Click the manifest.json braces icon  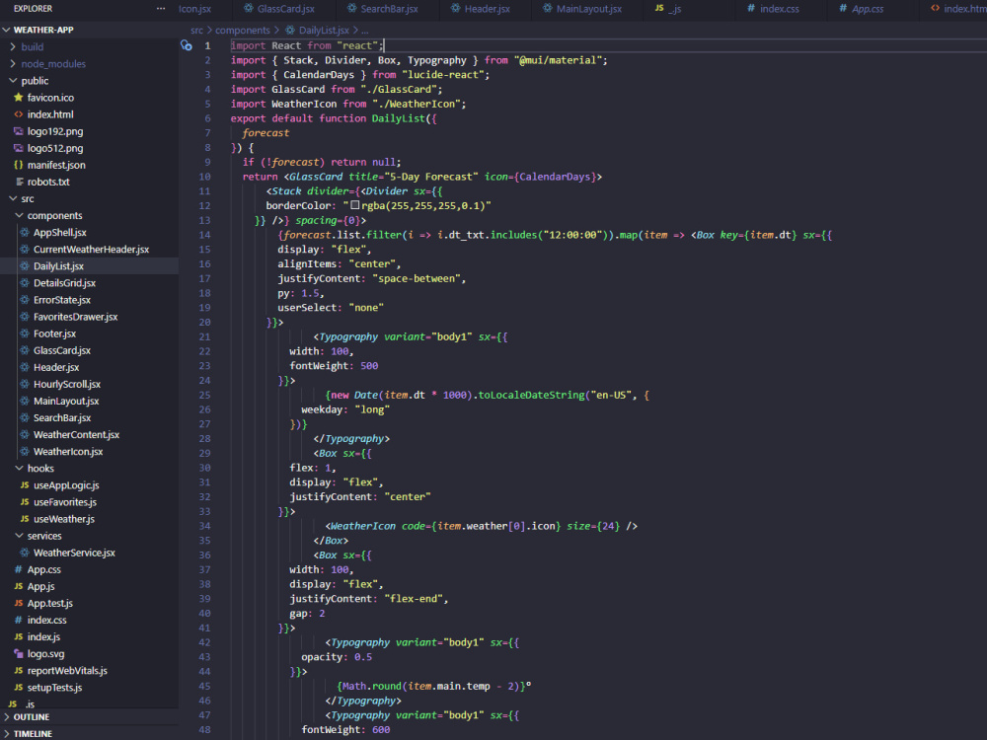coord(18,165)
